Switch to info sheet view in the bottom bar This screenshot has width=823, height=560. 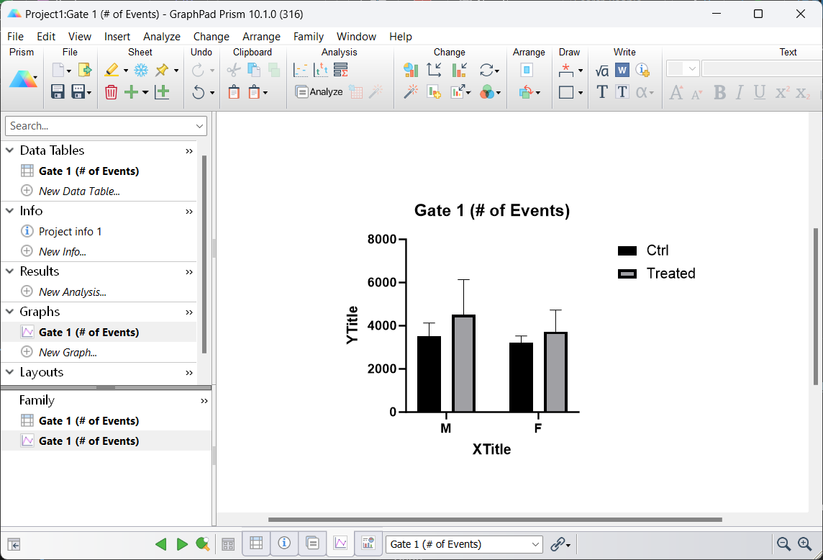(284, 543)
